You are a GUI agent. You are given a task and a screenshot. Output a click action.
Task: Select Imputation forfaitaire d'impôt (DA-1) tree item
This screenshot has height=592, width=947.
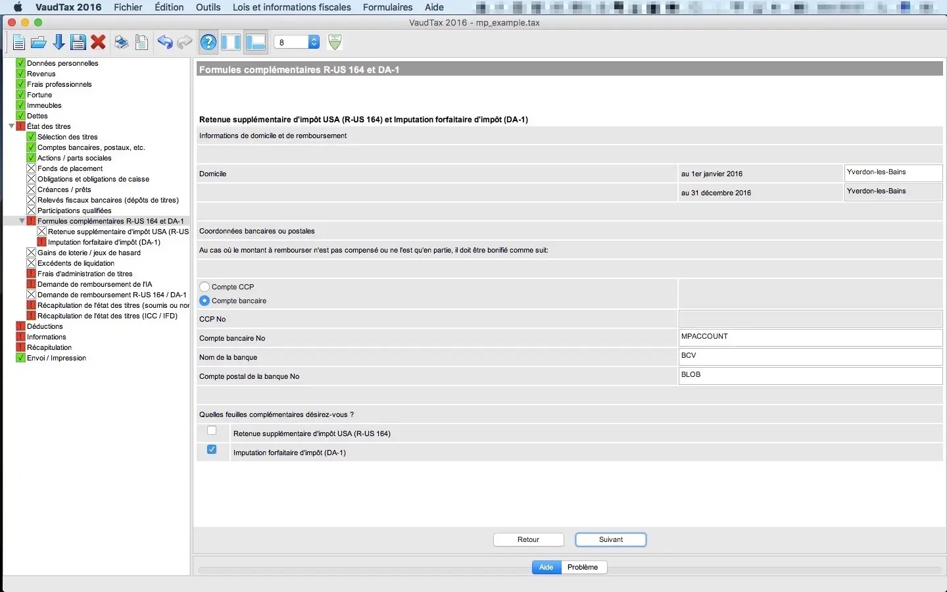[104, 242]
